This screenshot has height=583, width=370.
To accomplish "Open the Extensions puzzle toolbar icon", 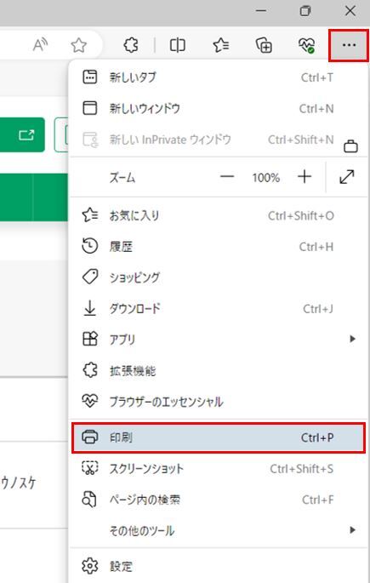I will (131, 45).
